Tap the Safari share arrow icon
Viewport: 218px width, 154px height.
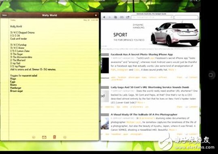pyautogui.click(x=128, y=17)
